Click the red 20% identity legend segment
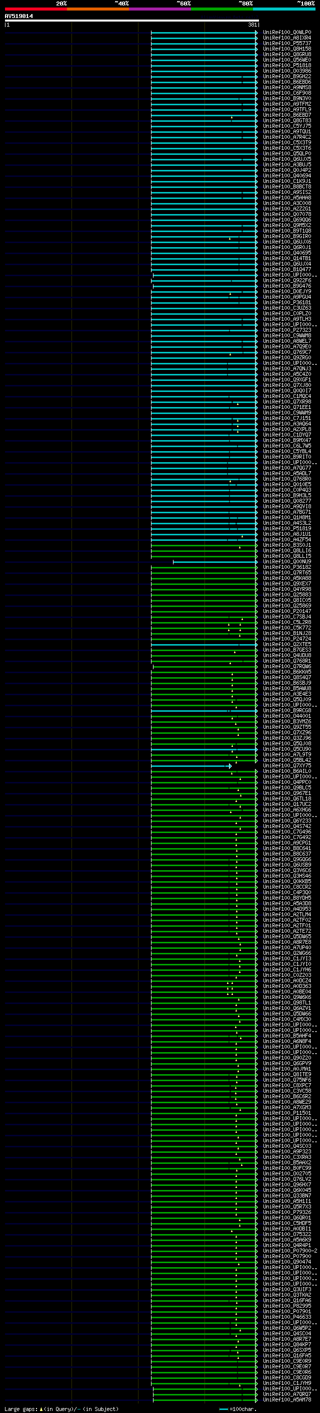 tap(35, 9)
